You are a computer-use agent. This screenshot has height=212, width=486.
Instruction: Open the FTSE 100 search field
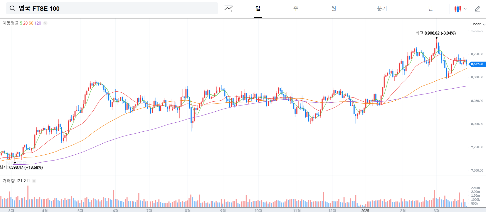click(112, 8)
